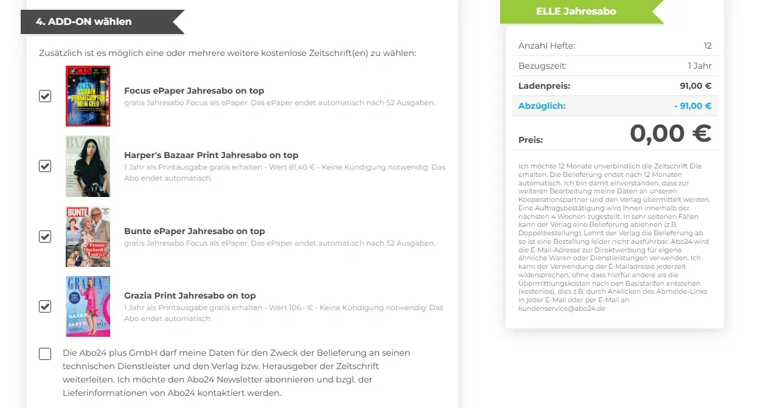The width and height of the screenshot is (766, 408).
Task: Click the 'Focus ePaper Jahresabo on top' title
Action: 195,90
